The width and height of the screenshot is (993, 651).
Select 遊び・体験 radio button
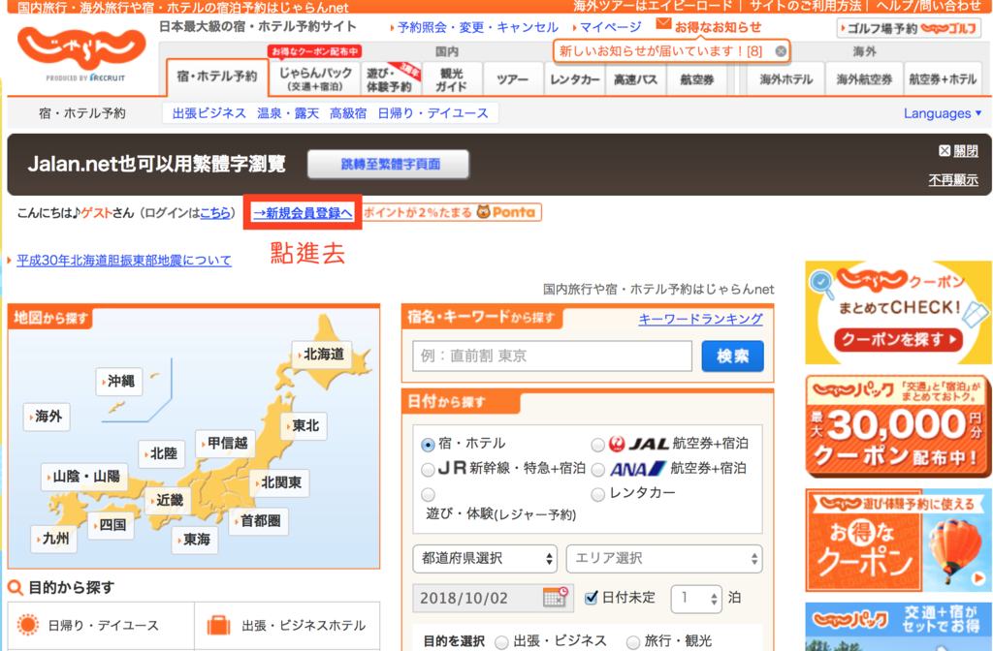tap(428, 494)
